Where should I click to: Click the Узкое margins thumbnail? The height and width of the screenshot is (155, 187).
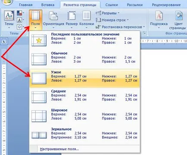point(39,78)
